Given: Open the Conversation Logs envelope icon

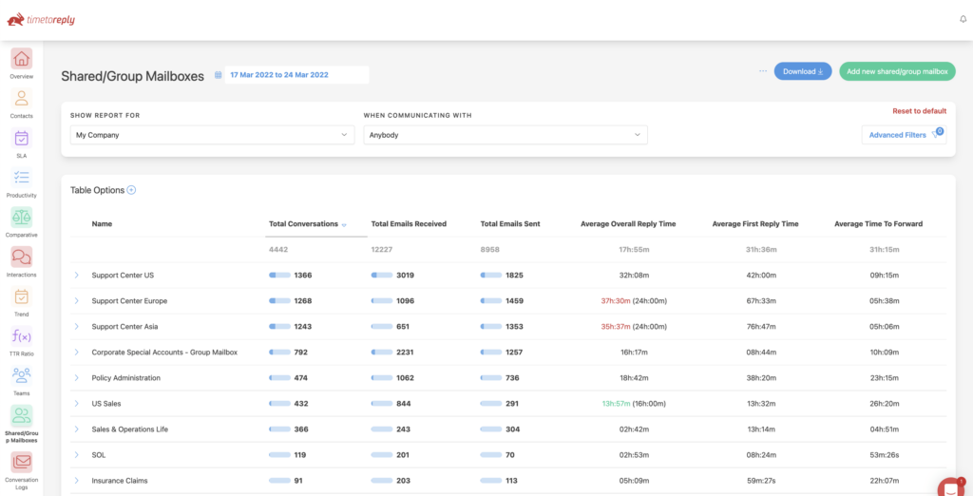Looking at the screenshot, I should point(22,462).
